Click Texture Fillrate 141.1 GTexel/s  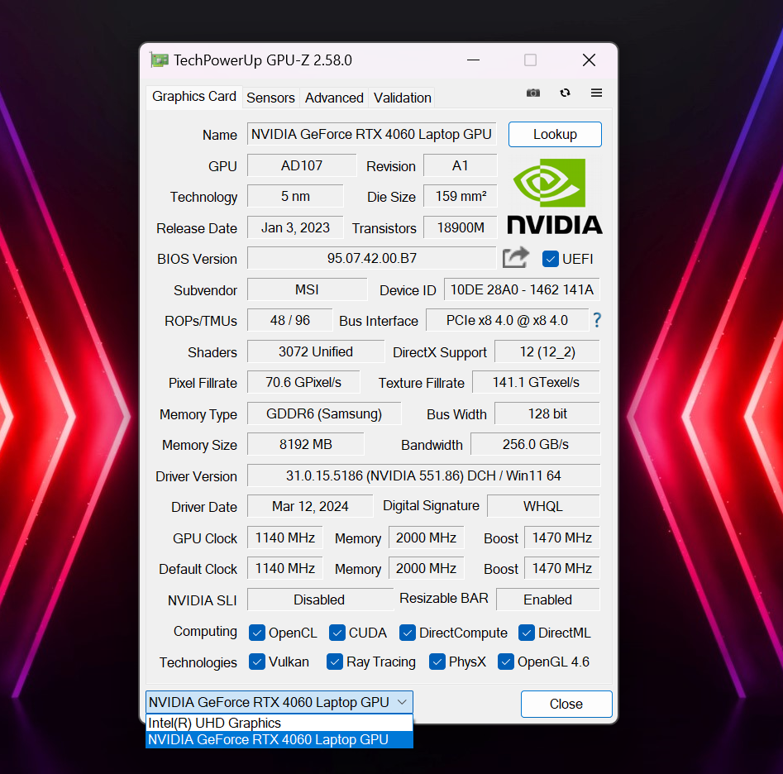(536, 382)
